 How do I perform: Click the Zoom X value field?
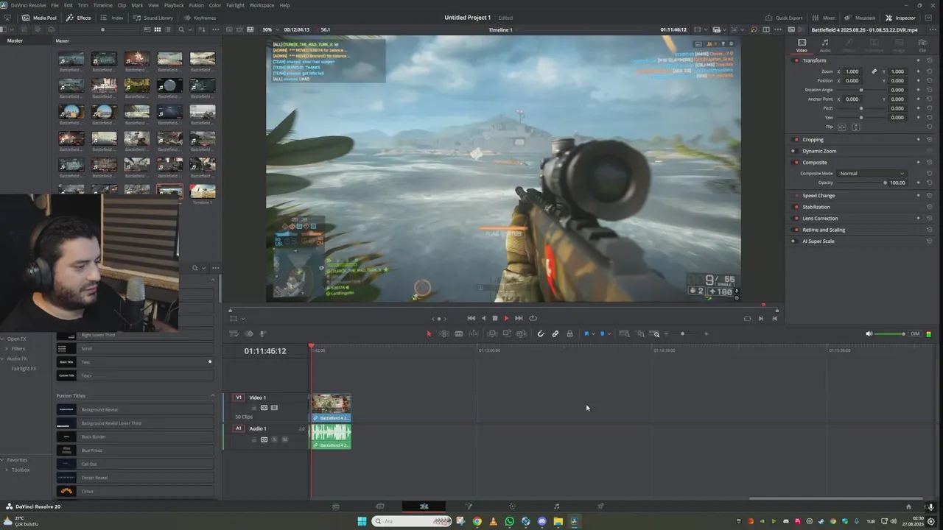(852, 71)
